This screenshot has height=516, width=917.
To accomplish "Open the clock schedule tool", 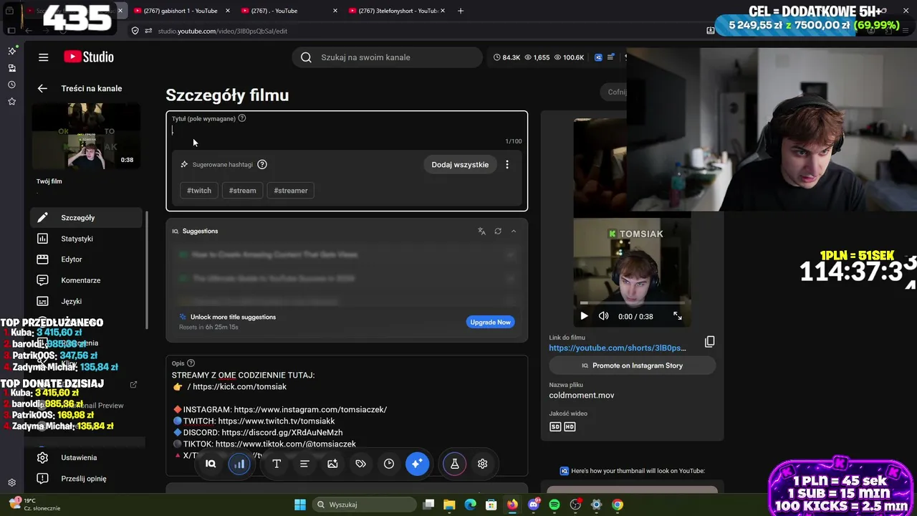I will click(x=389, y=464).
